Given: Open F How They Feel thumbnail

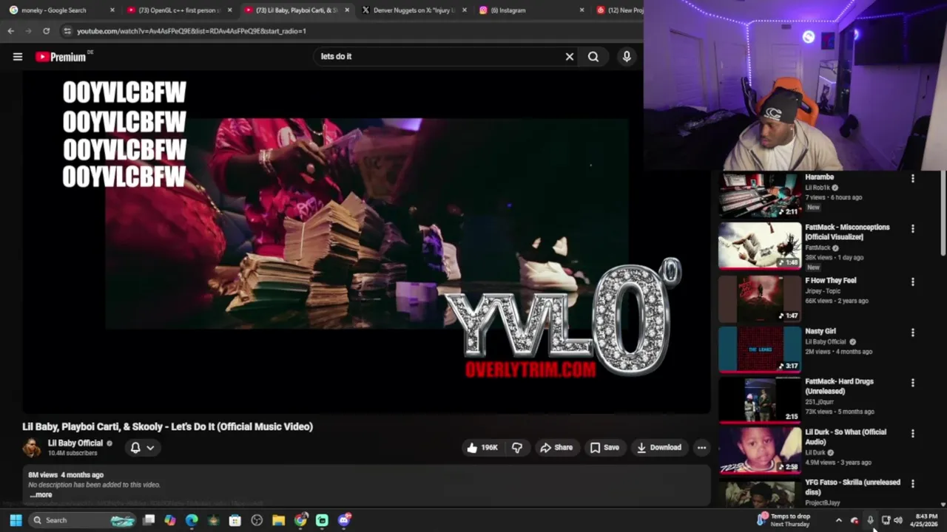Looking at the screenshot, I should 760,299.
